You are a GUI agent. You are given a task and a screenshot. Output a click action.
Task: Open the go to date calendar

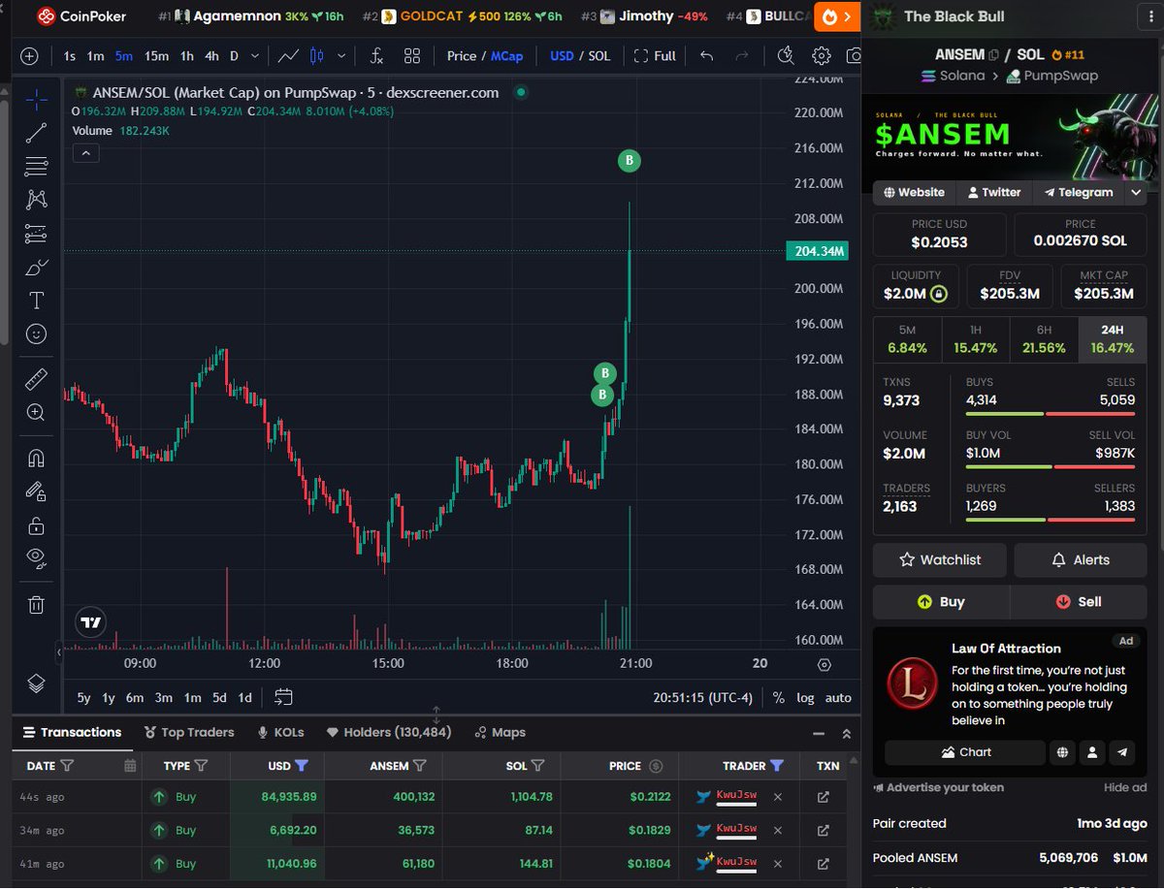284,697
